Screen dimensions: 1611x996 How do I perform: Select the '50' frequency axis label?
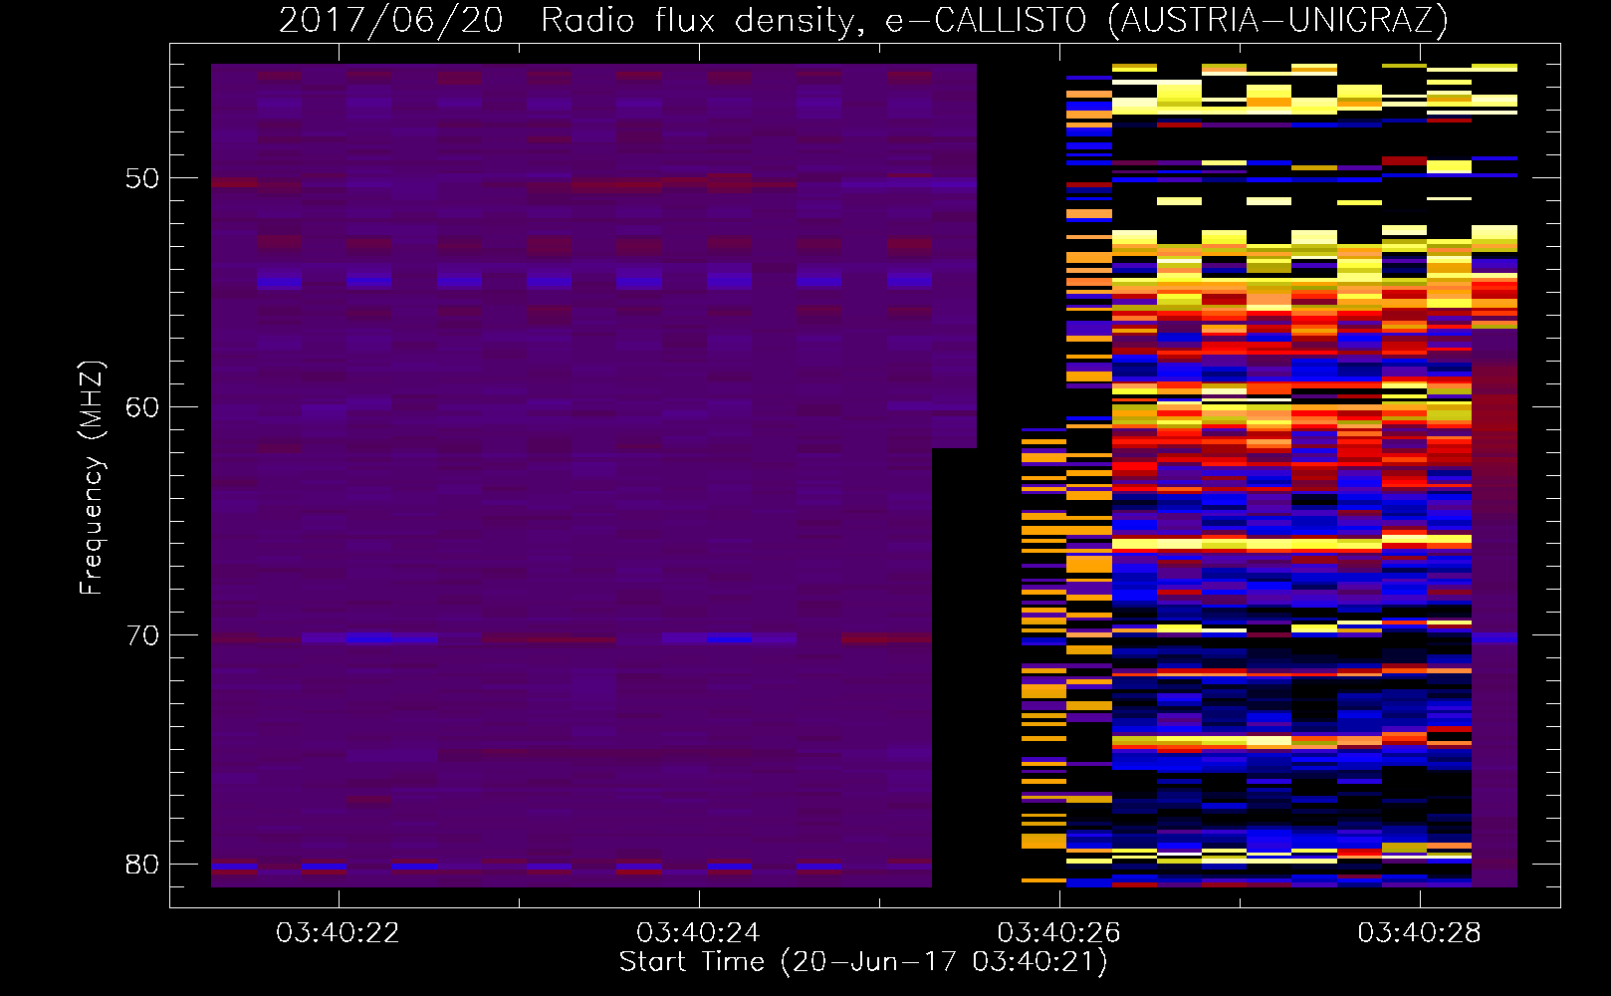coord(142,178)
